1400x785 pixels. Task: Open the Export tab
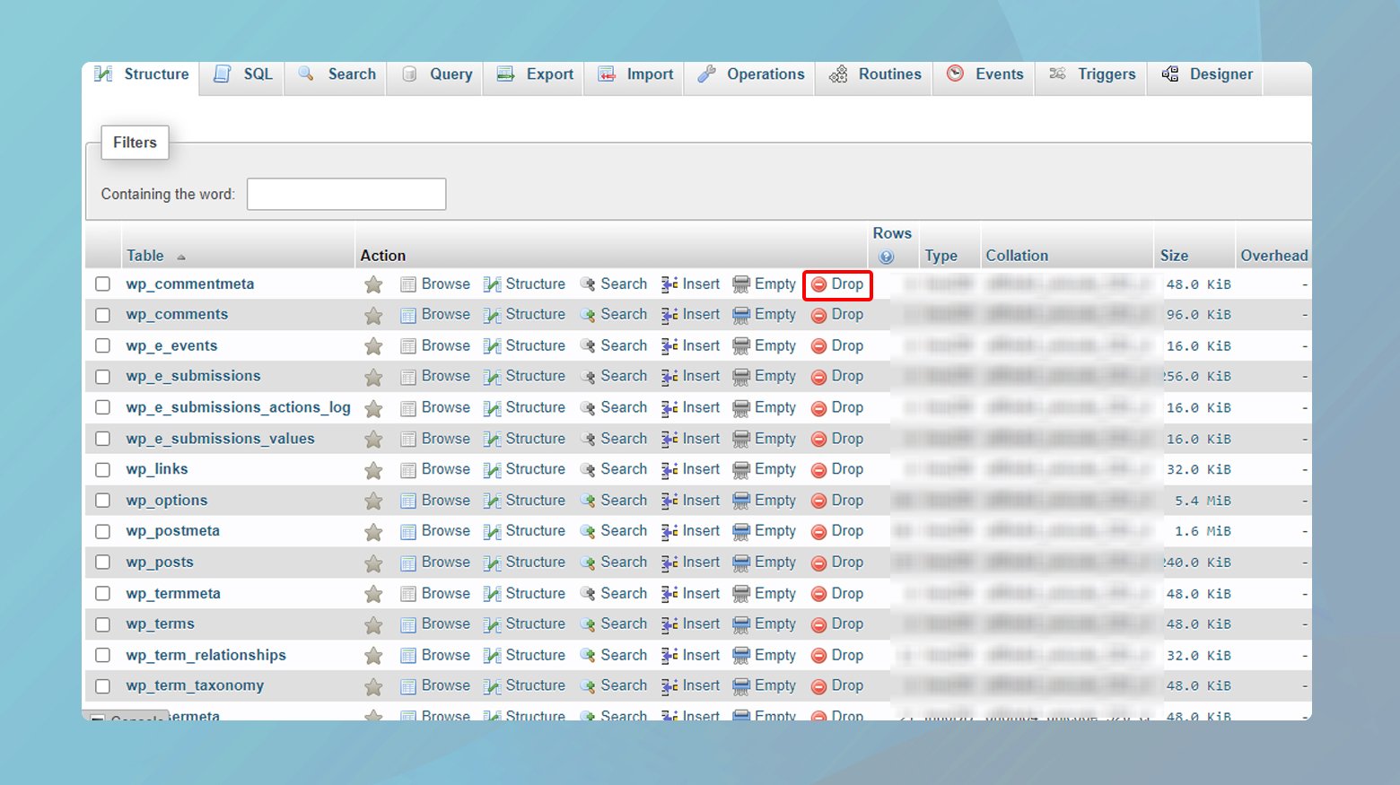(536, 74)
